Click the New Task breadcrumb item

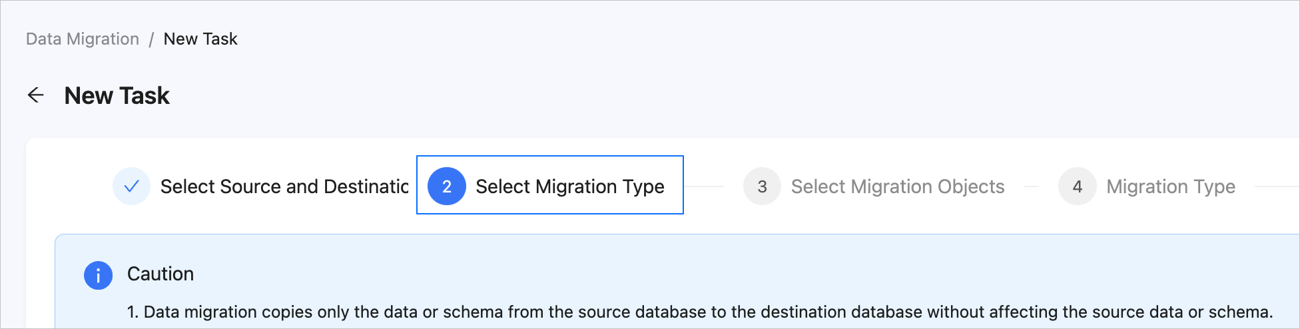point(200,39)
